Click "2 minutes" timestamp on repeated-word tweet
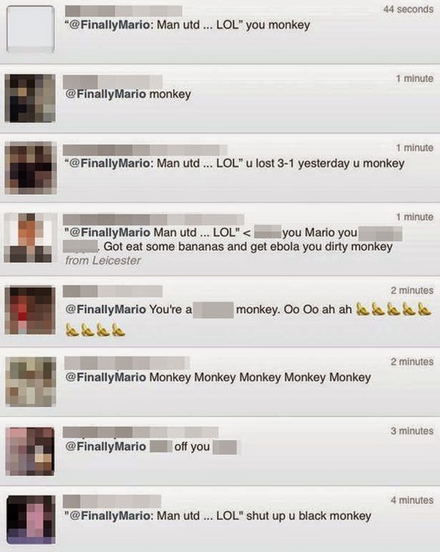The image size is (440, 552). point(412,362)
